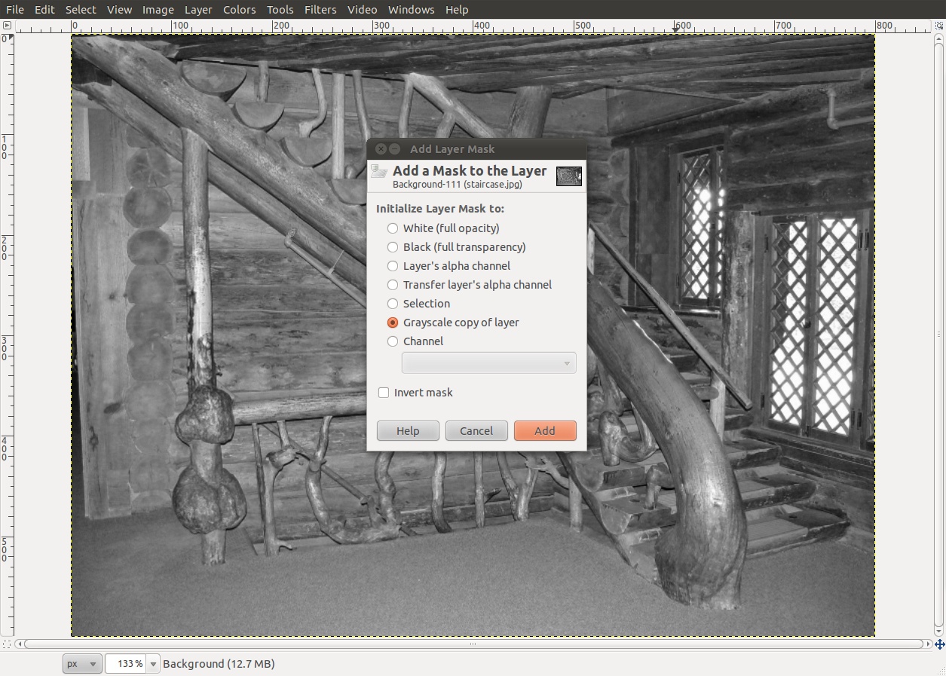Select Black (full transparency) option
The image size is (946, 676).
(x=456, y=247)
